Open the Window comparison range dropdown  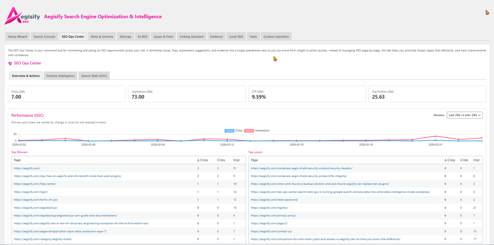click(x=464, y=115)
